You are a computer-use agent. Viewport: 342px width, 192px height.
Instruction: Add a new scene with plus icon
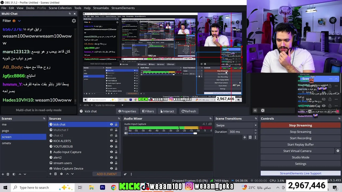(3, 174)
